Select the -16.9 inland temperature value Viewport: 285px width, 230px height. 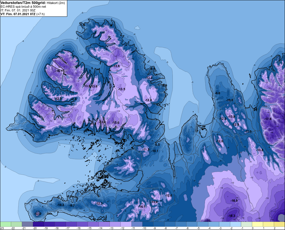[234, 201]
